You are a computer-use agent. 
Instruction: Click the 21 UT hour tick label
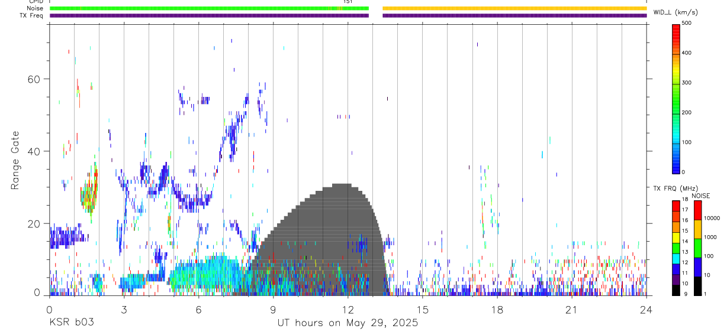(572, 310)
